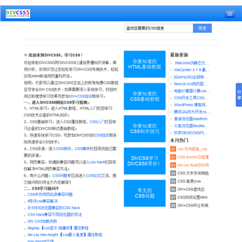The width and height of the screenshot is (242, 242).
Task: Open DIV CSS加载失败 link
Action: pos(42,221)
